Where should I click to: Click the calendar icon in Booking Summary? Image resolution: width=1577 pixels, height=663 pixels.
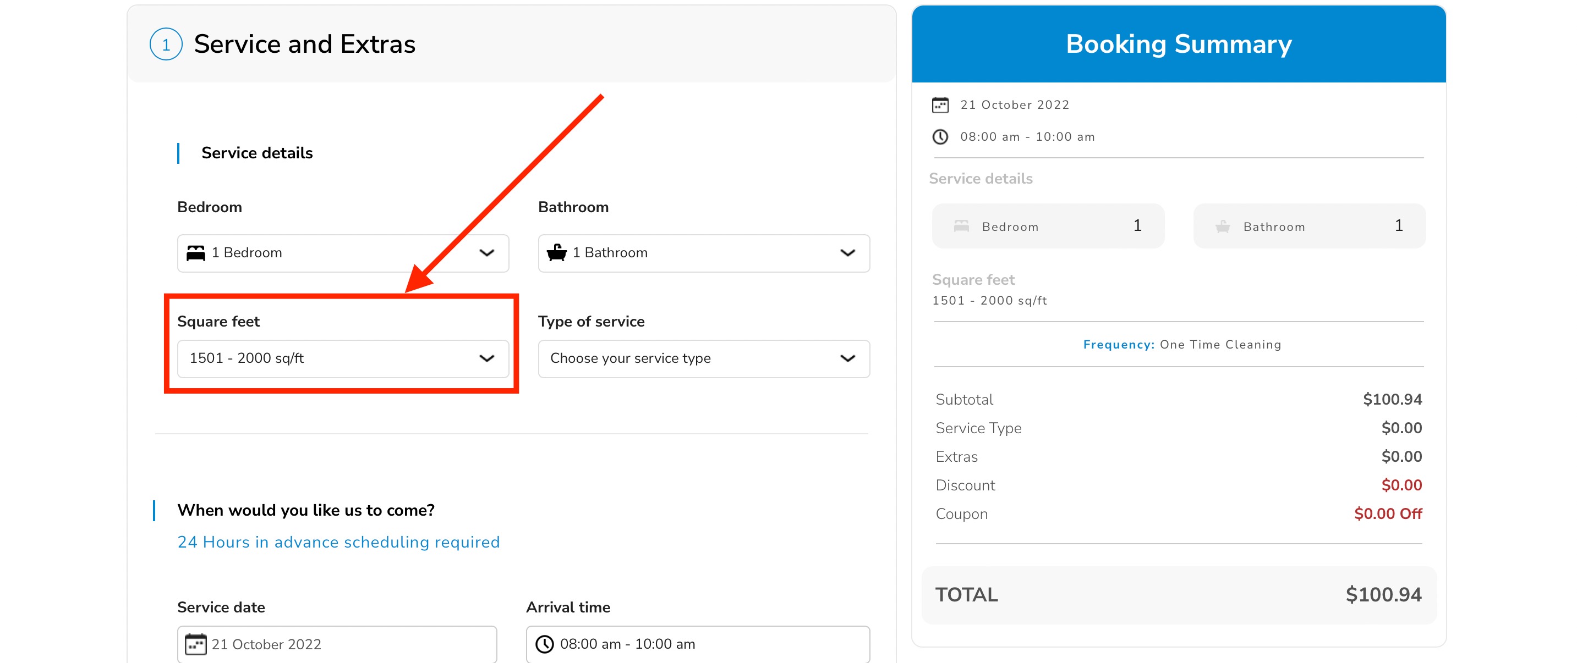tap(940, 105)
